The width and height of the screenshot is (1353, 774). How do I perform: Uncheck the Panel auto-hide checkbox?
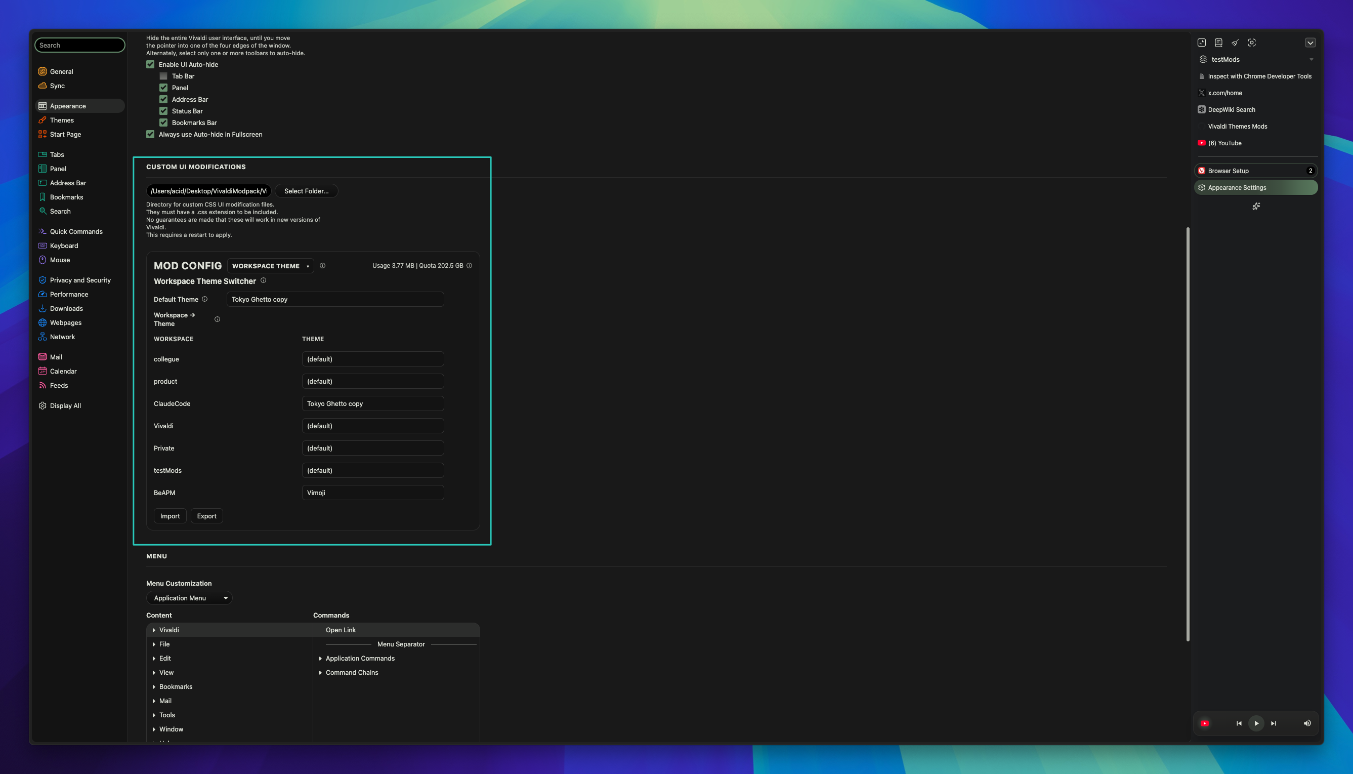pyautogui.click(x=163, y=88)
